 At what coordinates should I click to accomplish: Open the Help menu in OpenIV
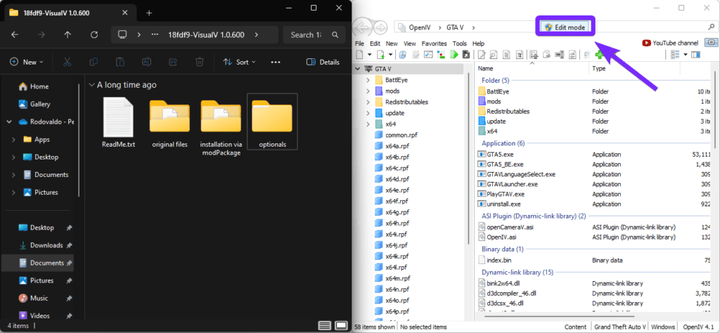478,44
